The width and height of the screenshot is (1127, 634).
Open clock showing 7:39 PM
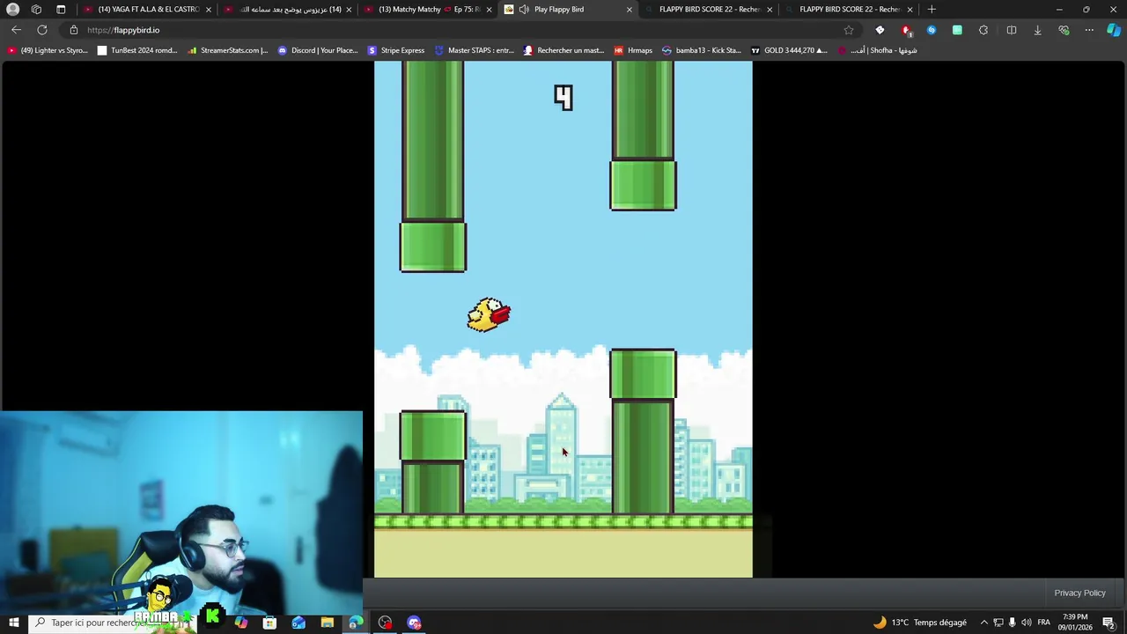coord(1075,623)
